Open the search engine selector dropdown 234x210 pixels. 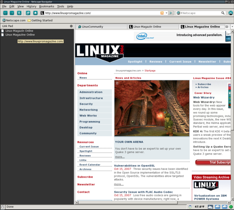[179, 13]
